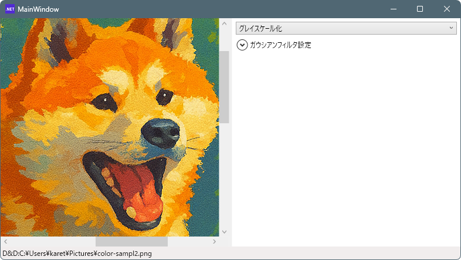Click the horizontal scrollbar right arrow
461x260 pixels.
pyautogui.click(x=214, y=241)
